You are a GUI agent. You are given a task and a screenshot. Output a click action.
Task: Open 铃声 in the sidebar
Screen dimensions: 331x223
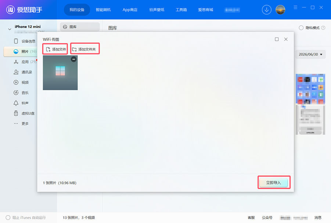click(21, 103)
